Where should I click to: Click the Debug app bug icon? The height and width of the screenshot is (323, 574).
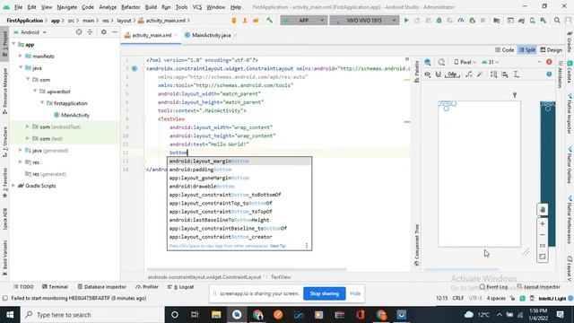[x=439, y=21]
